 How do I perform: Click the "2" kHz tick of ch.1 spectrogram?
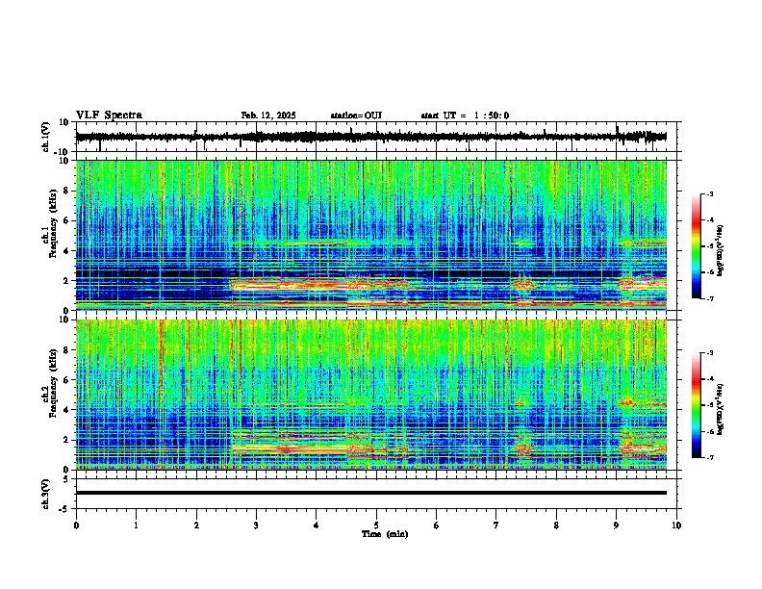[x=66, y=281]
